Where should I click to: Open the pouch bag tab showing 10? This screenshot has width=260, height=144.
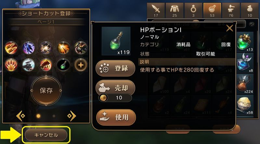[250, 10]
